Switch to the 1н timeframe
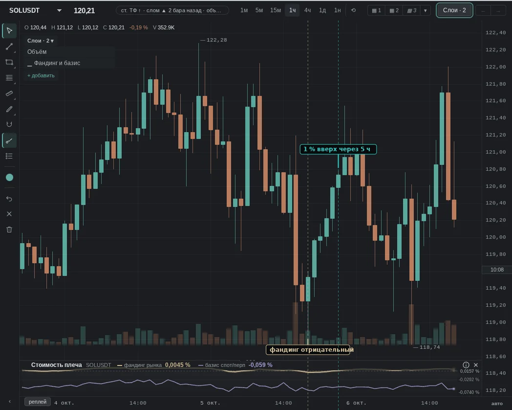 (337, 10)
